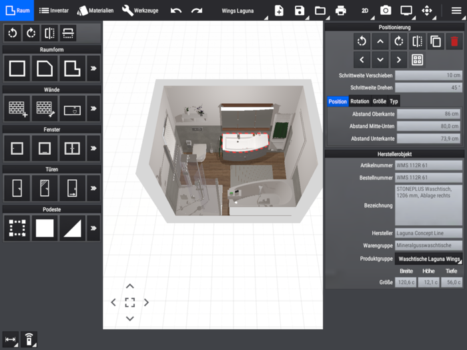This screenshot has height=350, width=467.
Task: Switch to 2D view
Action: point(366,11)
